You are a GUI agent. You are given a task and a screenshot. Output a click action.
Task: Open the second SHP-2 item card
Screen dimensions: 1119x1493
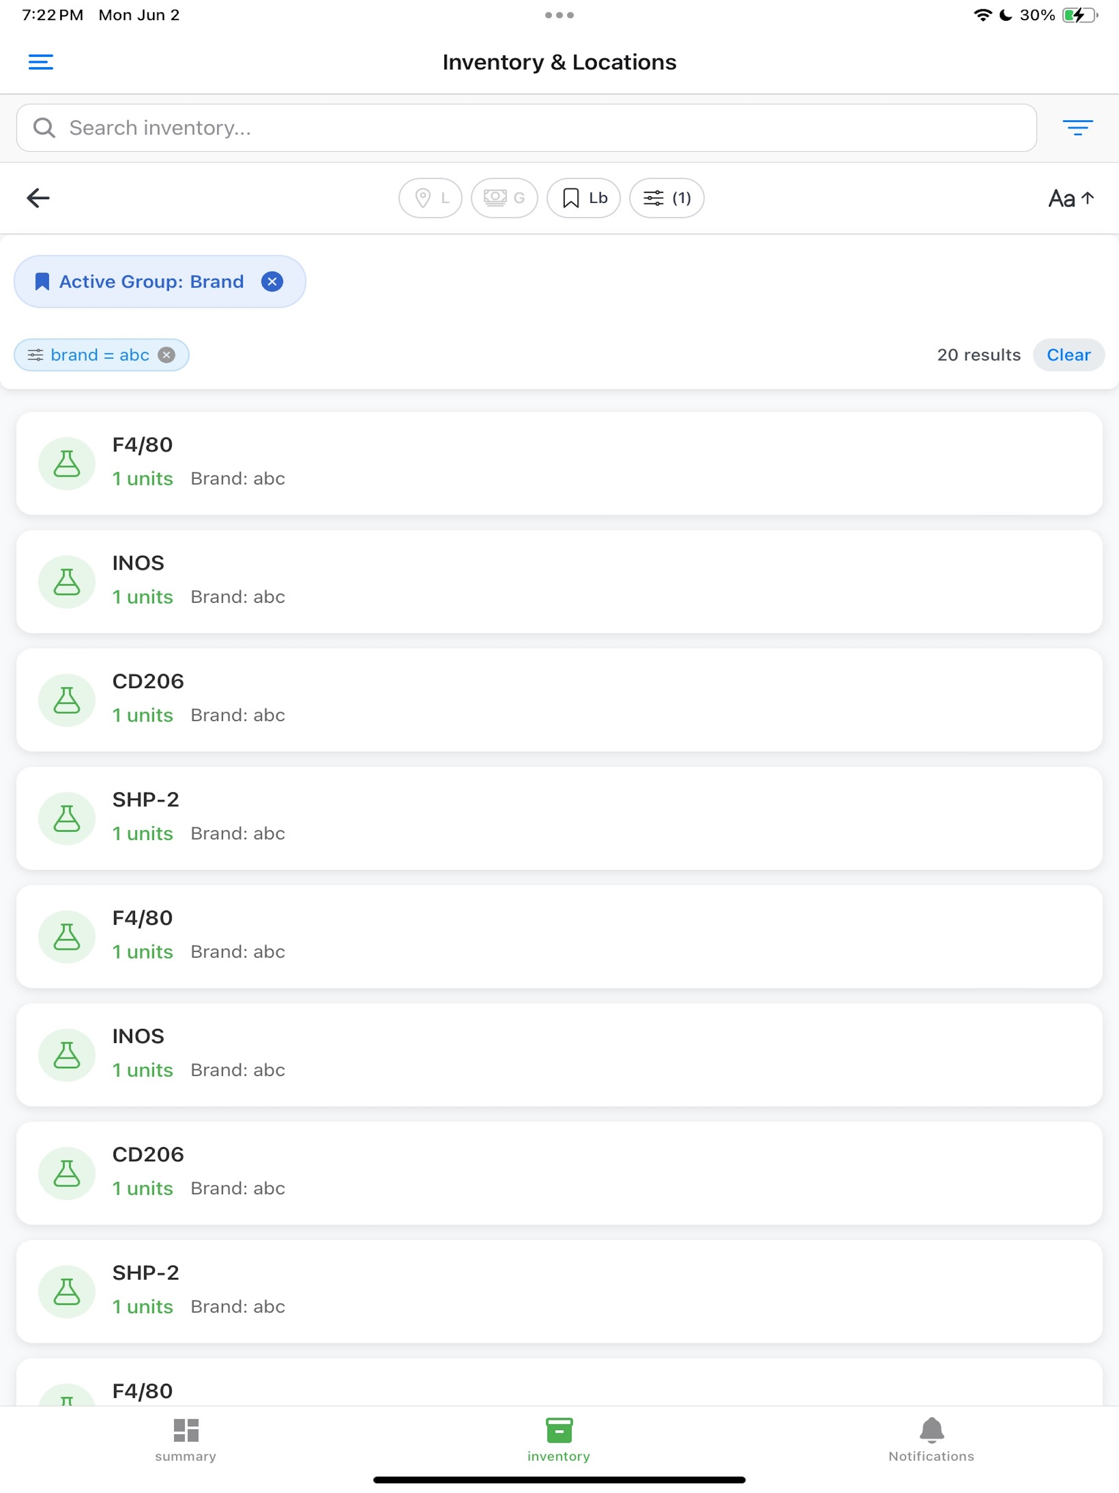[559, 1291]
